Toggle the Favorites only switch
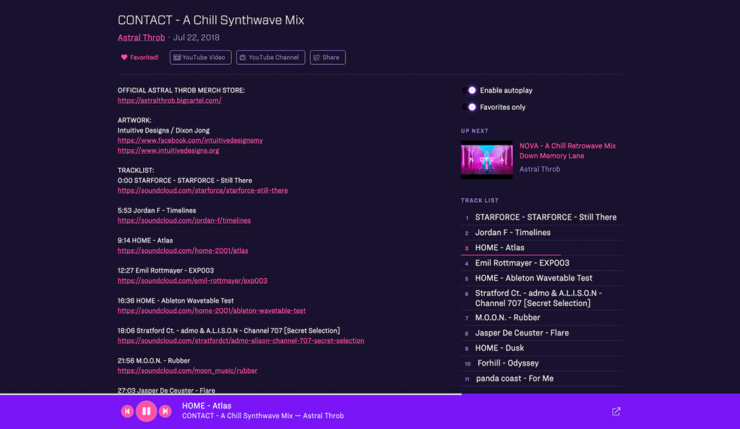Image resolution: width=740 pixels, height=429 pixels. coord(469,107)
